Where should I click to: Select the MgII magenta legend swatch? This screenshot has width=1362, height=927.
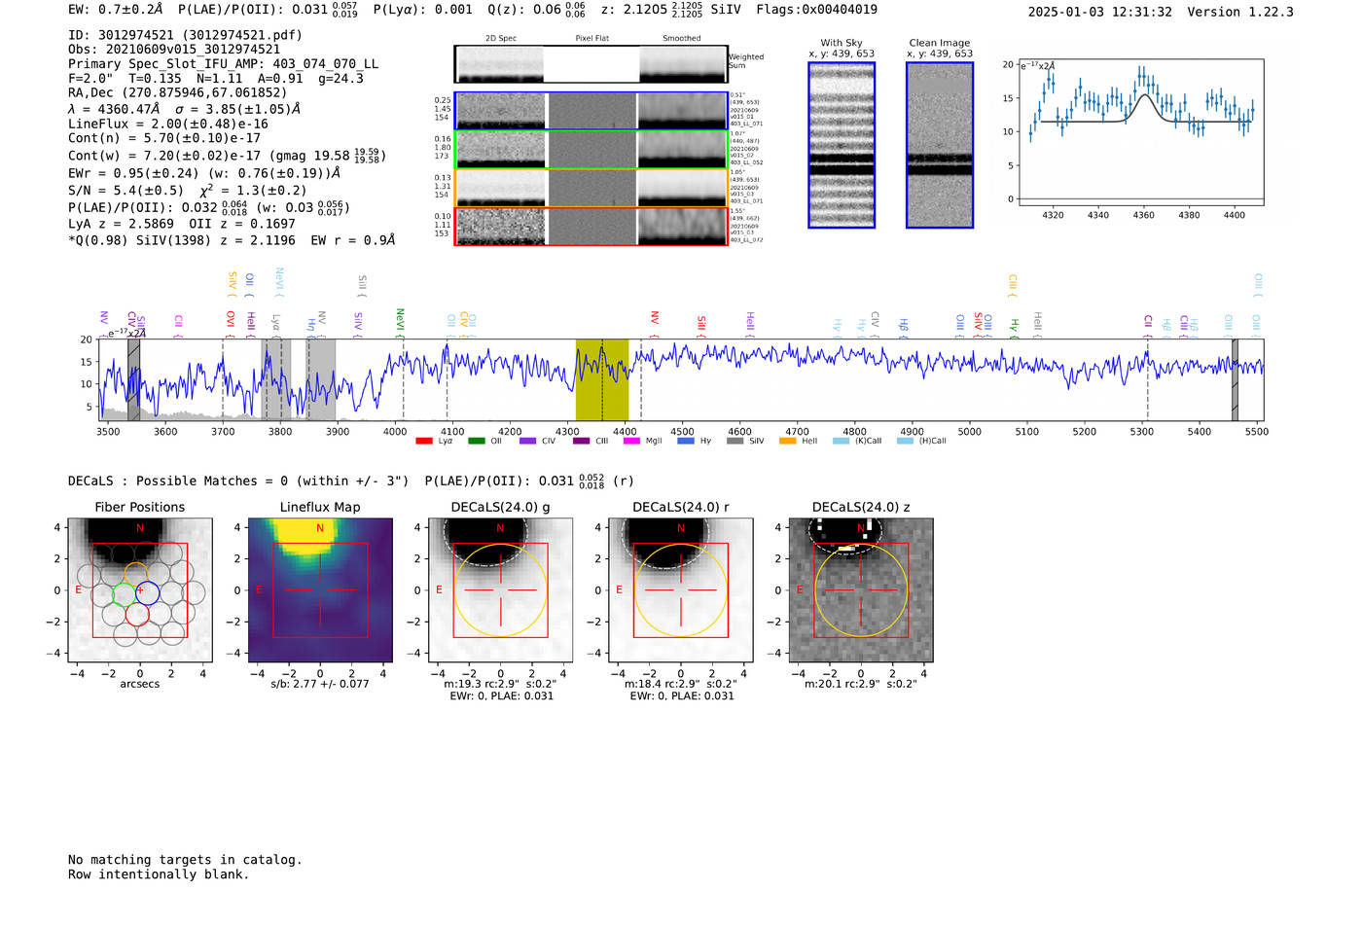[632, 441]
